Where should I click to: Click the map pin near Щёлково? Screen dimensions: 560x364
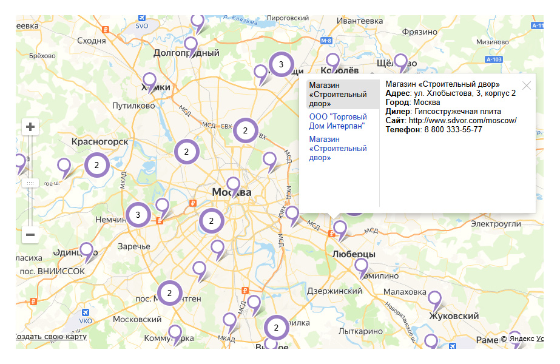400,61
